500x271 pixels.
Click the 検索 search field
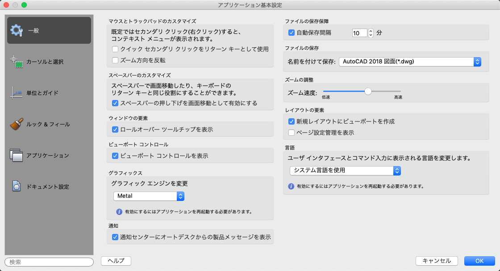(x=49, y=262)
